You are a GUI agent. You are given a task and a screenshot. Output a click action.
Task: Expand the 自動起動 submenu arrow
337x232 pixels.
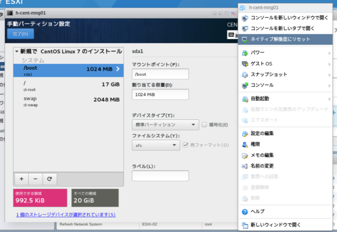tap(329, 99)
